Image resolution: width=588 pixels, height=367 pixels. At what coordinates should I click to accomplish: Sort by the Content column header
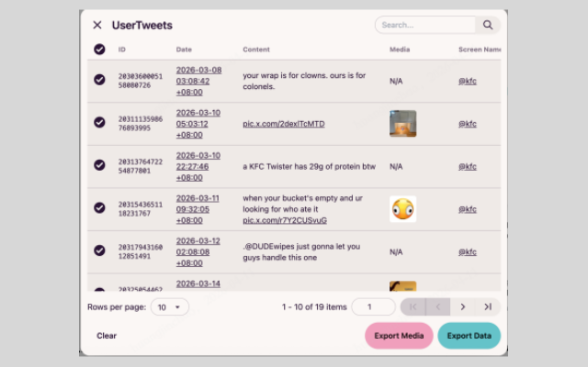click(x=256, y=50)
